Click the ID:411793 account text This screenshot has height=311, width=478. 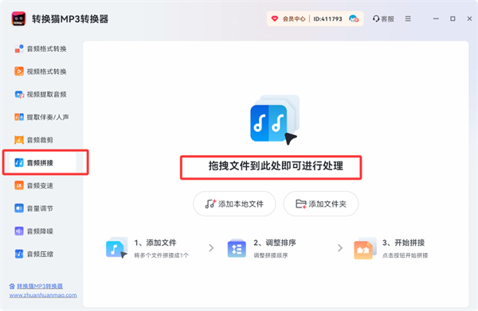pyautogui.click(x=327, y=19)
